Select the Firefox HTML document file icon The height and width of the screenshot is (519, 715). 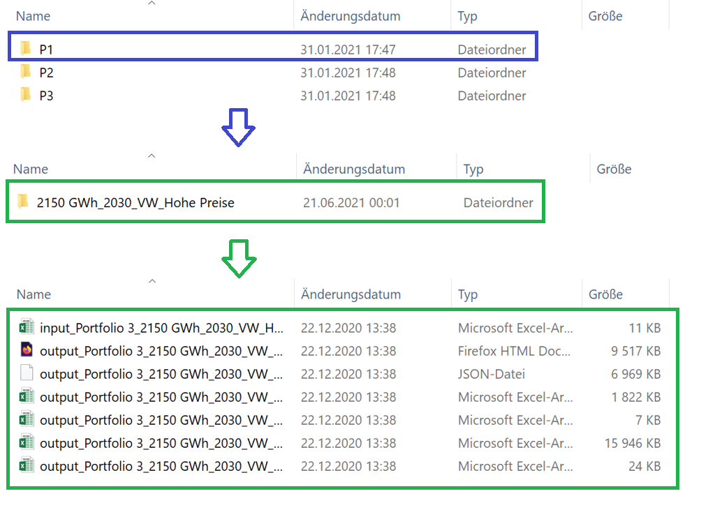[27, 350]
